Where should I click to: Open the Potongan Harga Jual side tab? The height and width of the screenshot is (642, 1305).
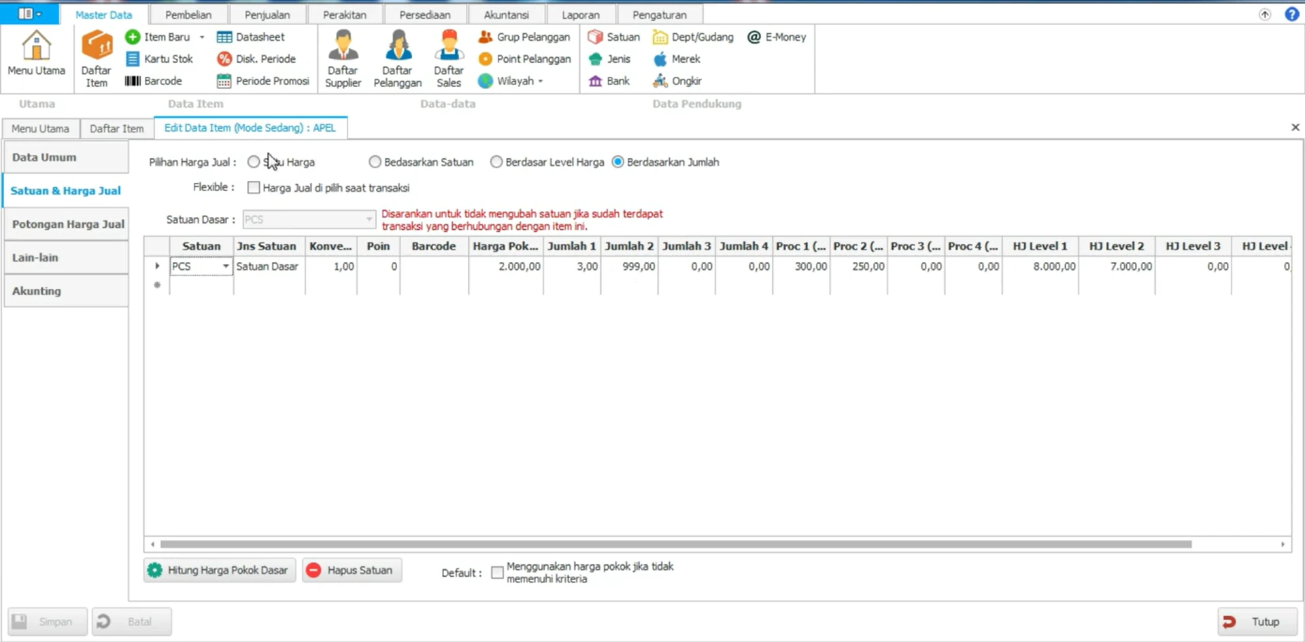point(67,224)
